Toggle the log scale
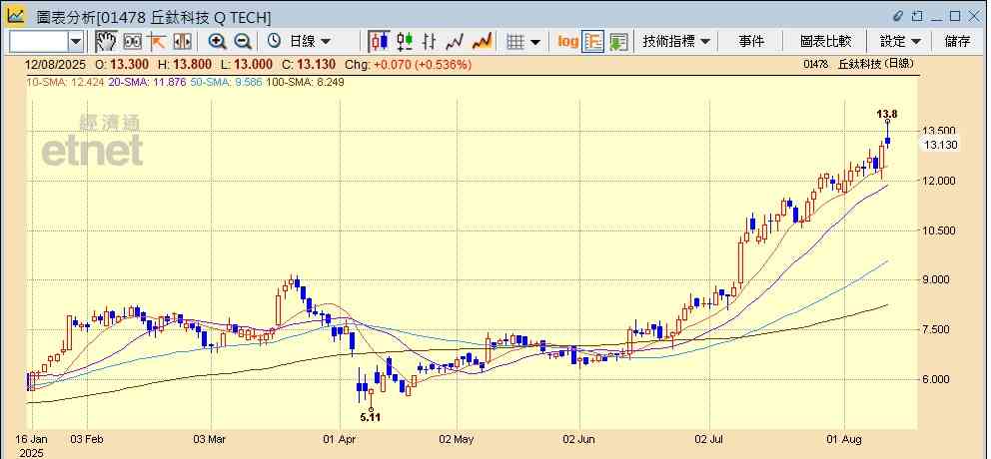Screen dimensions: 991x459 567,42
